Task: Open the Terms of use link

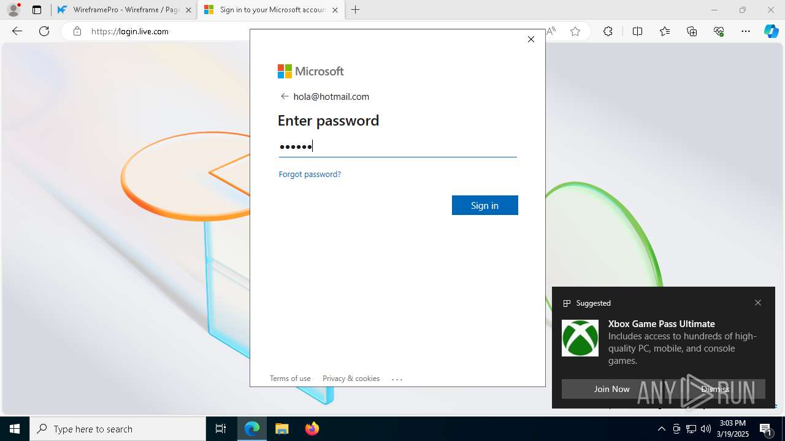Action: pos(290,378)
